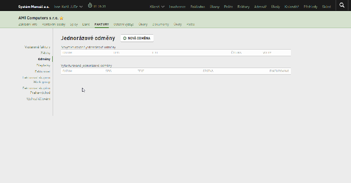Switch to the Základní info tab
Image resolution: width=351 pixels, height=183 pixels.
[28, 24]
